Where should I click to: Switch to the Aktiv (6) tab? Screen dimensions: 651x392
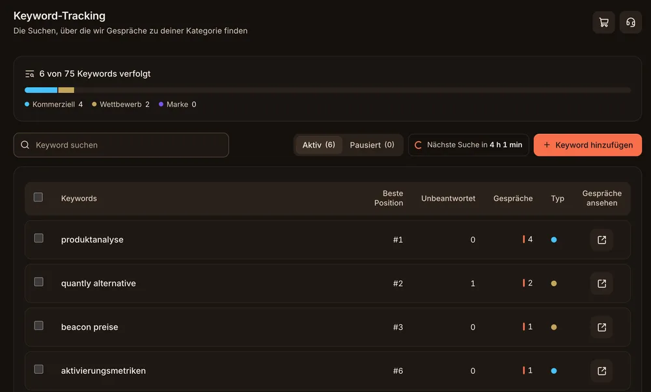point(318,145)
